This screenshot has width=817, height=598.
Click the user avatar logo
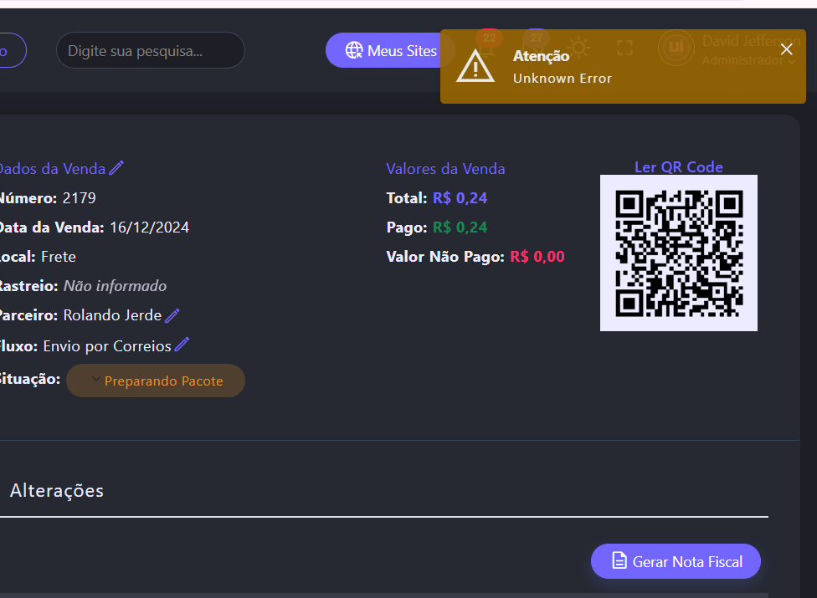676,49
